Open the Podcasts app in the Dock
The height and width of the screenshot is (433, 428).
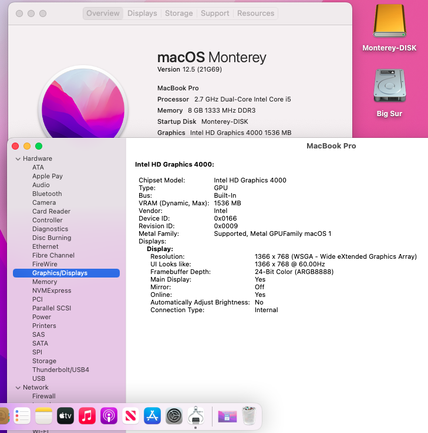[x=109, y=415]
